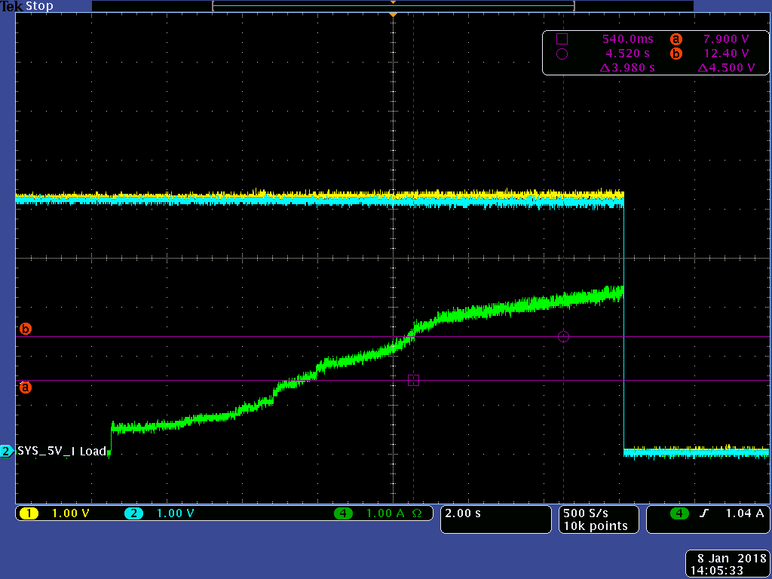The width and height of the screenshot is (772, 579).
Task: Click square cursor icon in readout box
Action: [x=562, y=39]
